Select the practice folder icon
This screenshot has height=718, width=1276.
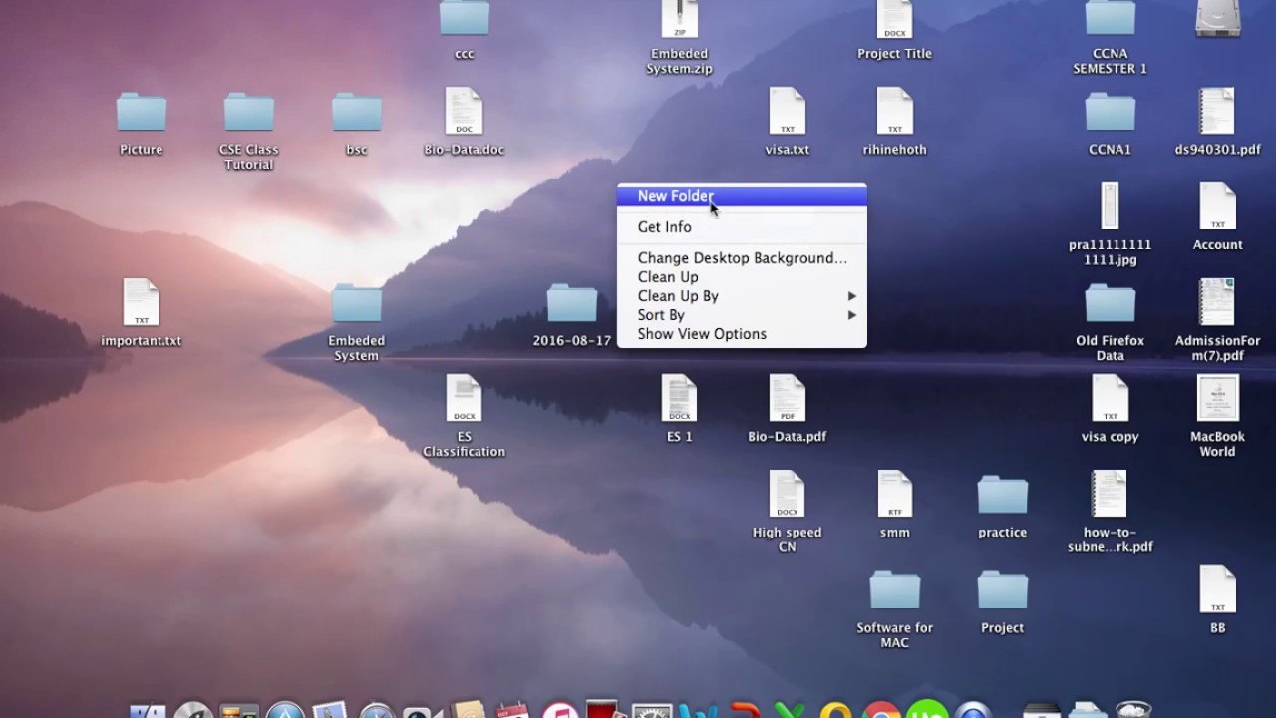coord(1003,495)
